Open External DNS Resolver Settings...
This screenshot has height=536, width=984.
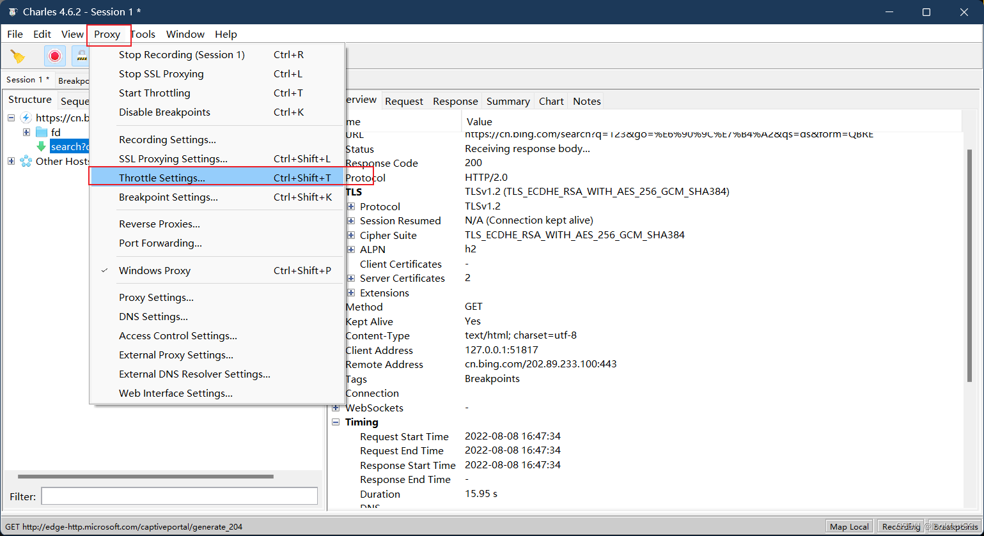(217, 374)
